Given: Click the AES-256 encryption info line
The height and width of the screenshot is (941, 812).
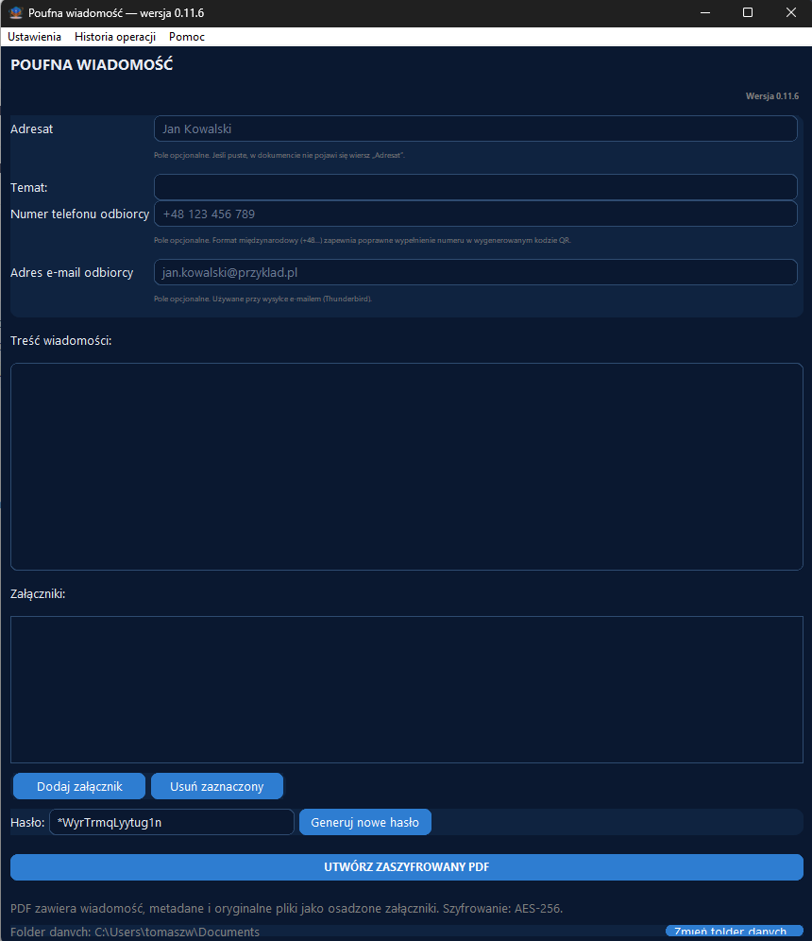Looking at the screenshot, I should 287,909.
